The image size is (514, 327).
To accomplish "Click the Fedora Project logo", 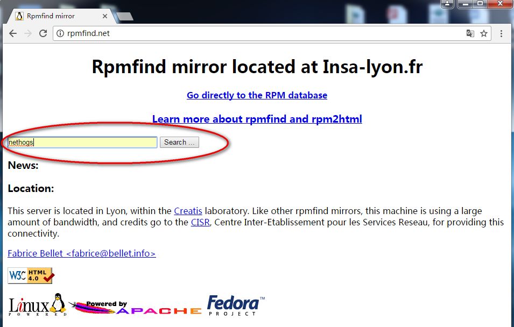I will pos(236,305).
